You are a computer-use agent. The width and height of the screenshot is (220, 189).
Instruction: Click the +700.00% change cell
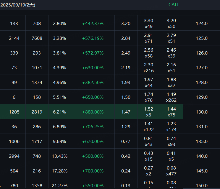[x=93, y=171]
